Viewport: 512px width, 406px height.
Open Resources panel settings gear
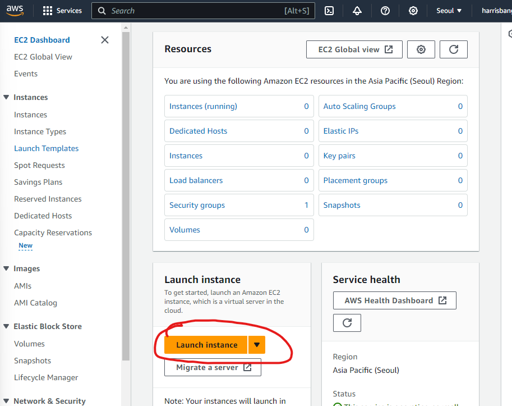(421, 49)
